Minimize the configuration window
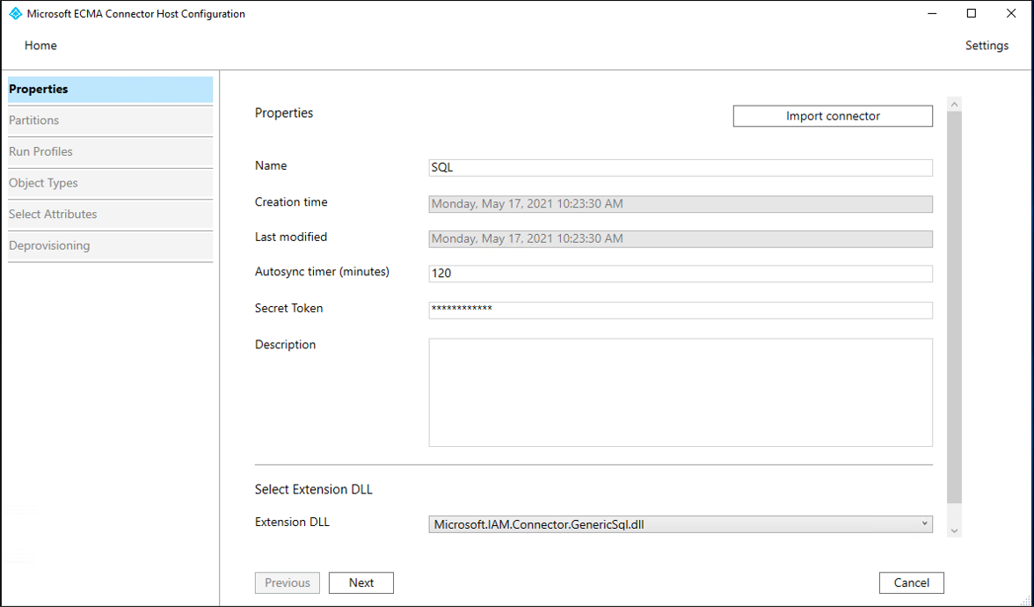The width and height of the screenshot is (1034, 607). 932,14
